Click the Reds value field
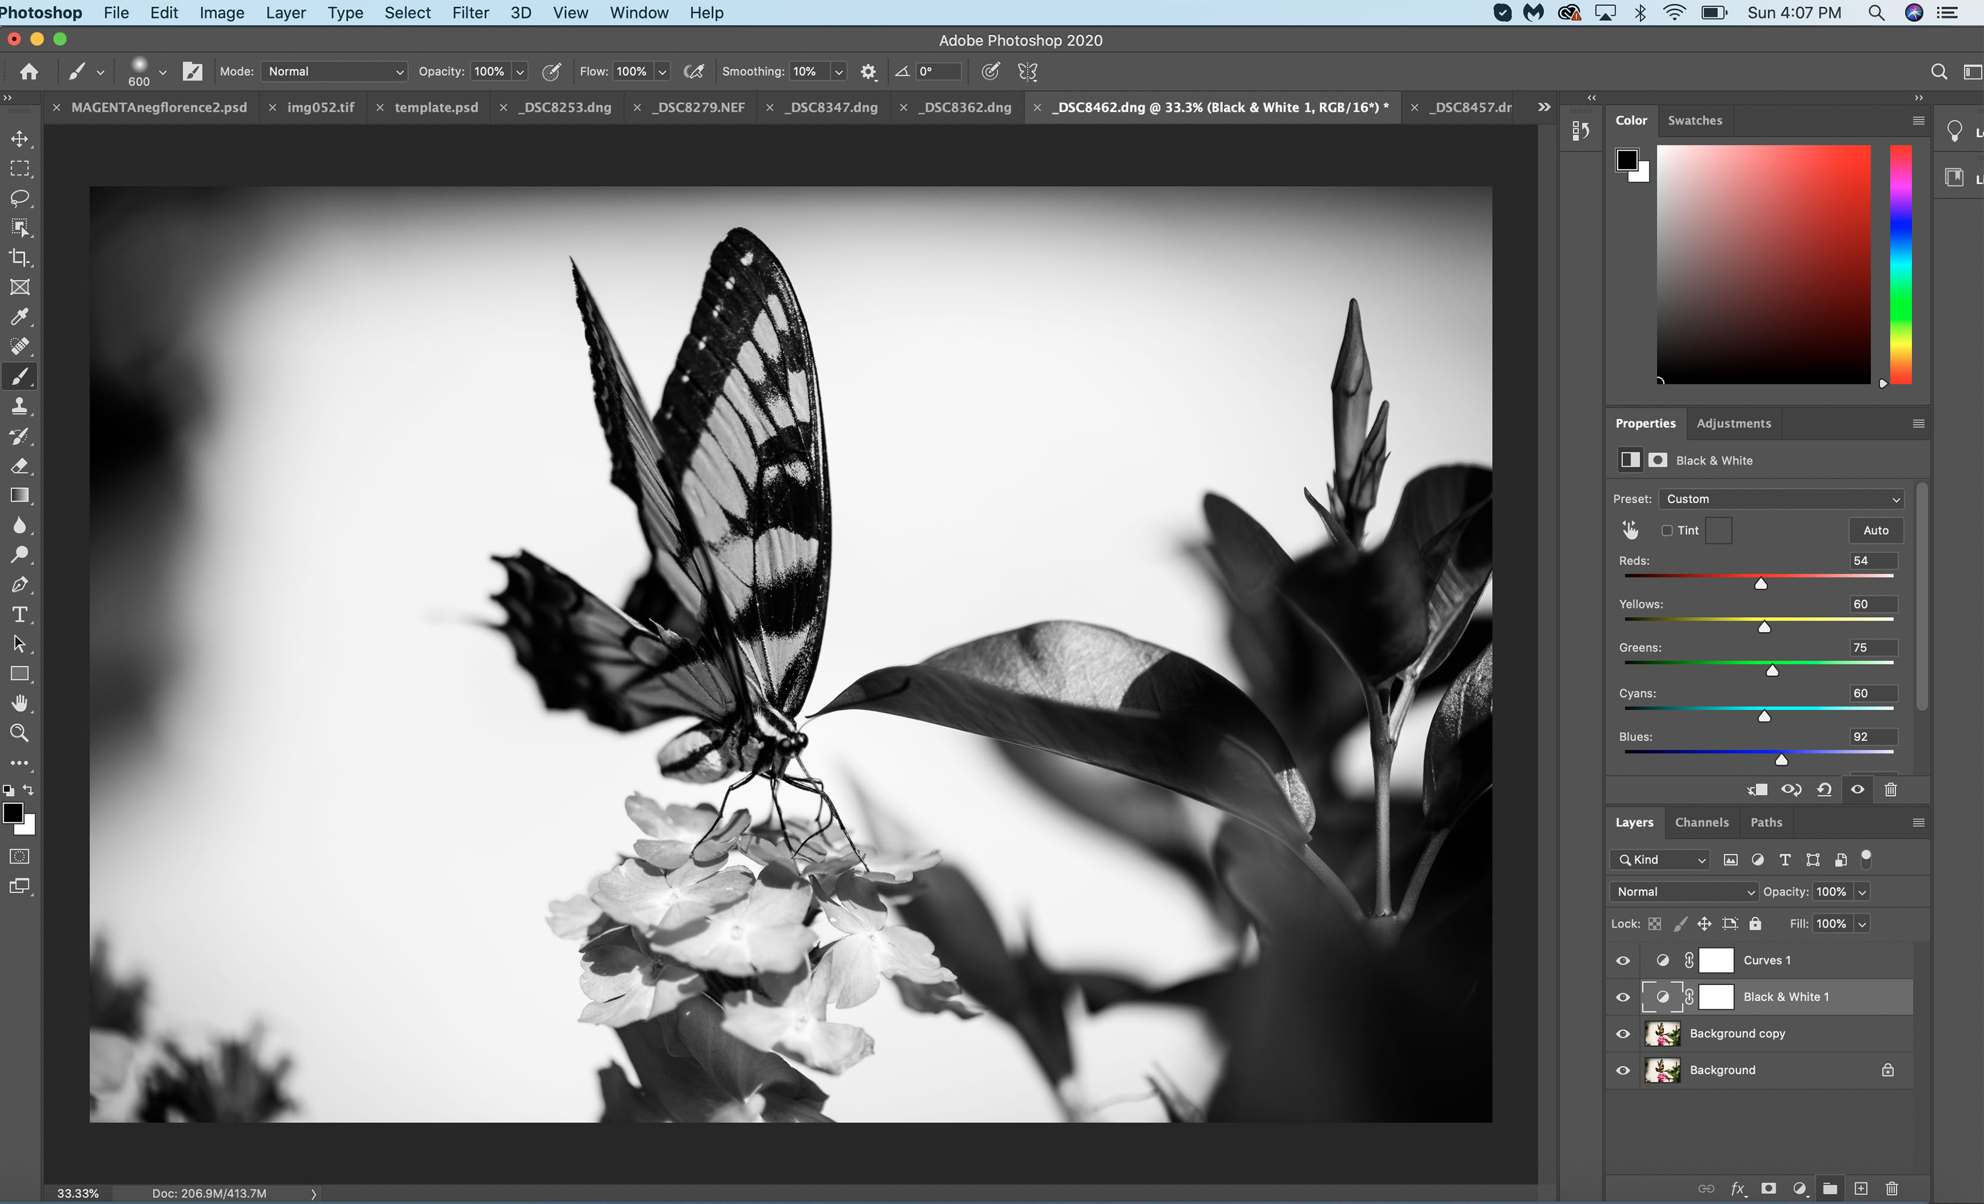Image resolution: width=1984 pixels, height=1204 pixels. 1873,561
